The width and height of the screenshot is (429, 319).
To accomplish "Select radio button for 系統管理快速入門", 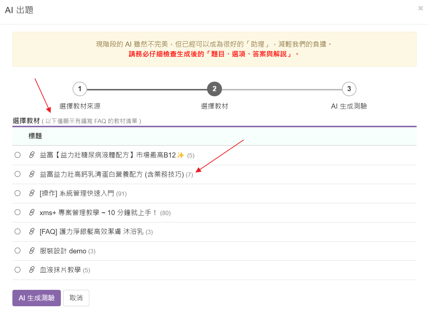I will coord(17,193).
